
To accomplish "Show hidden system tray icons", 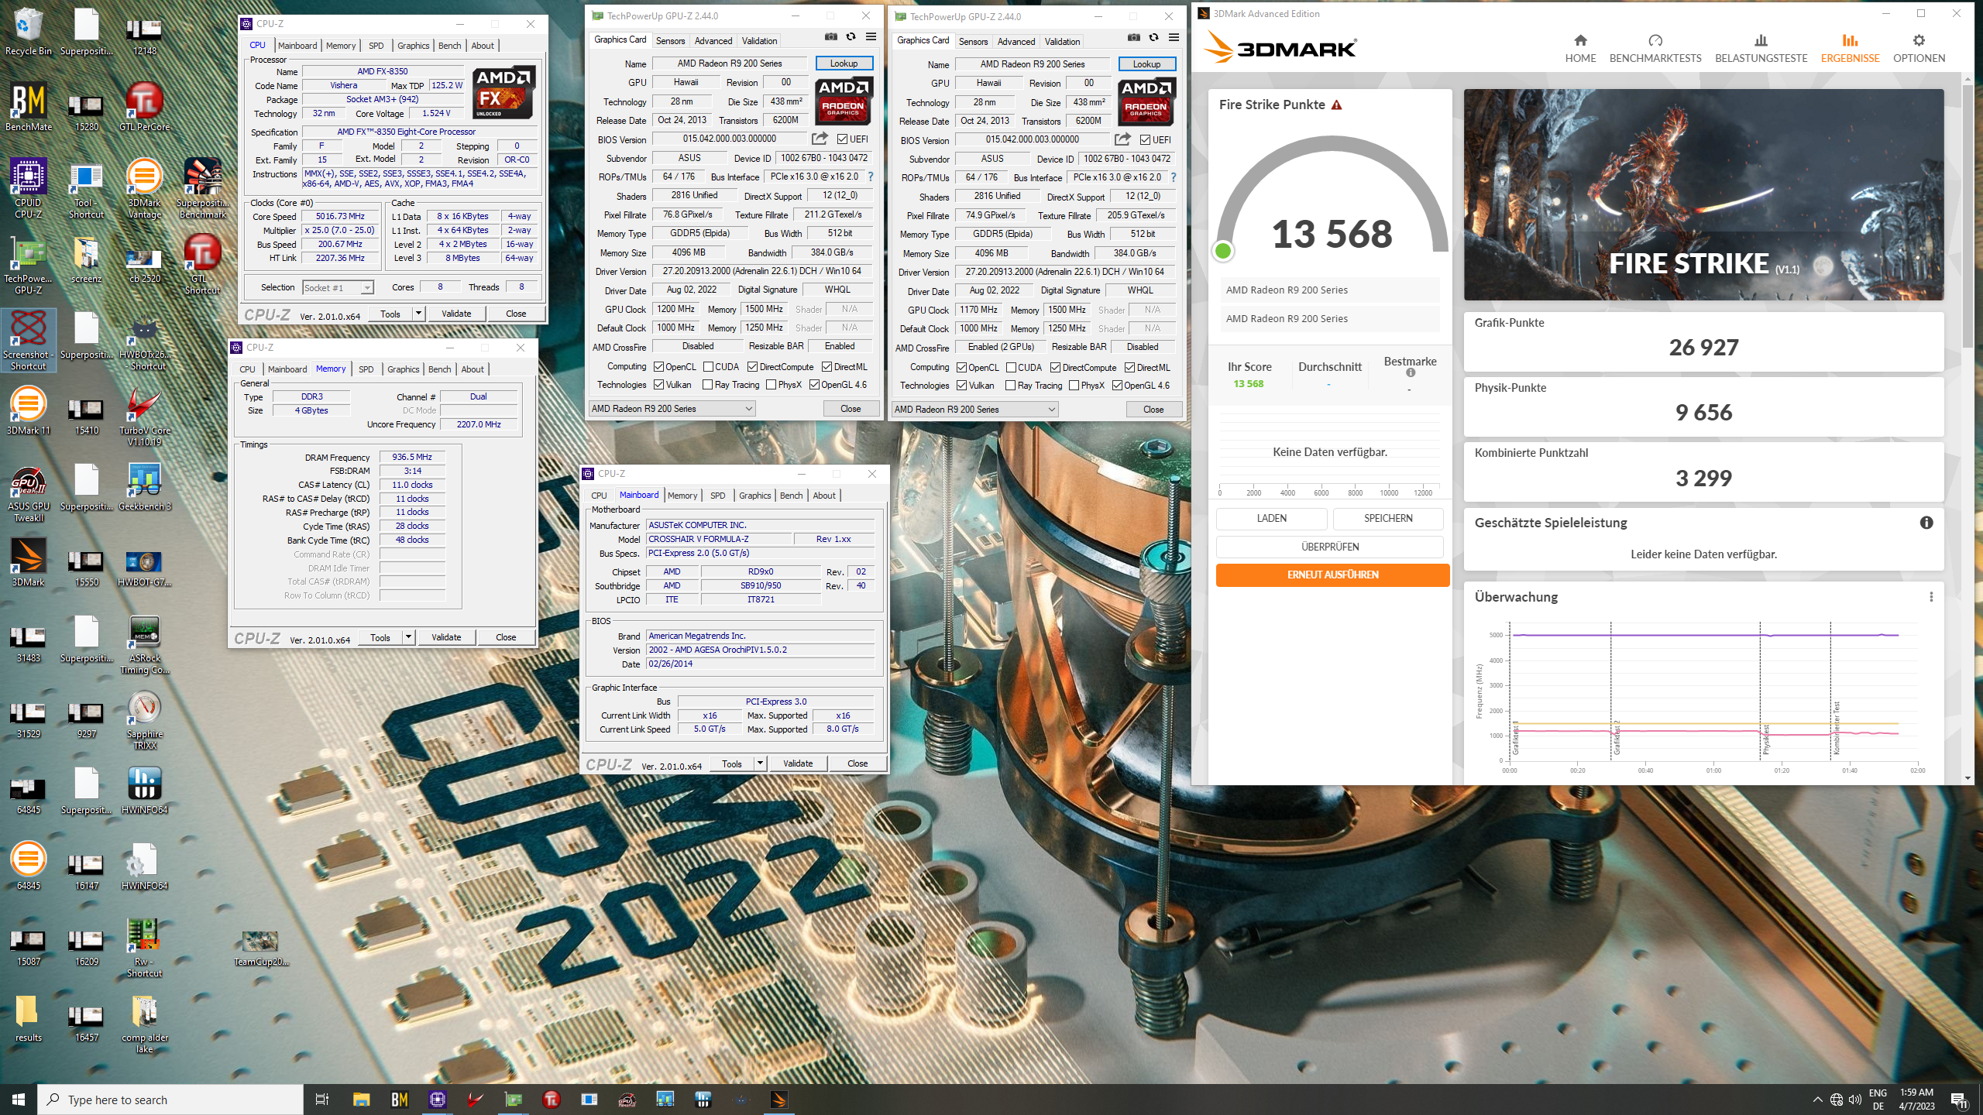I will click(1817, 1100).
